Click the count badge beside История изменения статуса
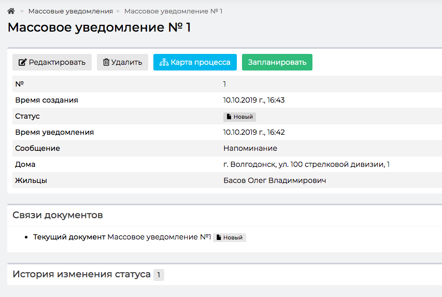442x297 pixels. tap(159, 275)
